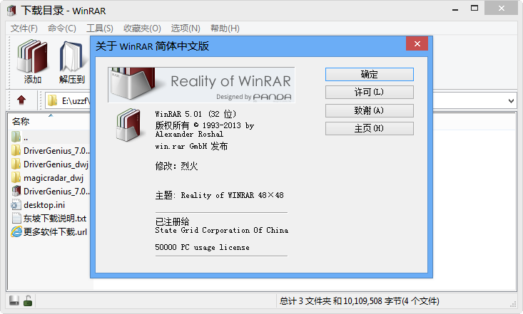Open the 帮助(H) menu
The image size is (523, 314).
click(225, 28)
